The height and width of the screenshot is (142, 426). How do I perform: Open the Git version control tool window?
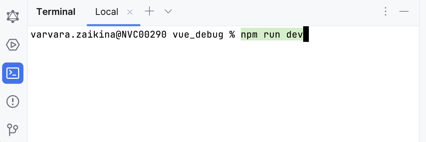click(x=13, y=129)
